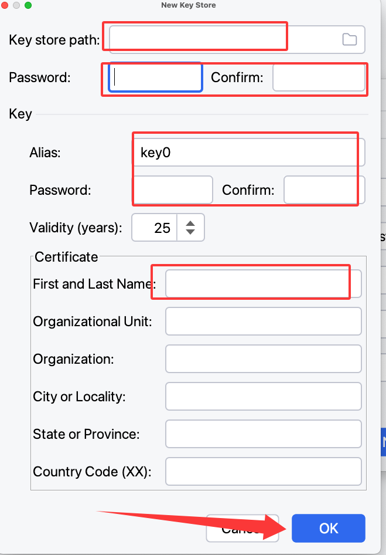Increase Validity years with up arrow

[x=190, y=222]
